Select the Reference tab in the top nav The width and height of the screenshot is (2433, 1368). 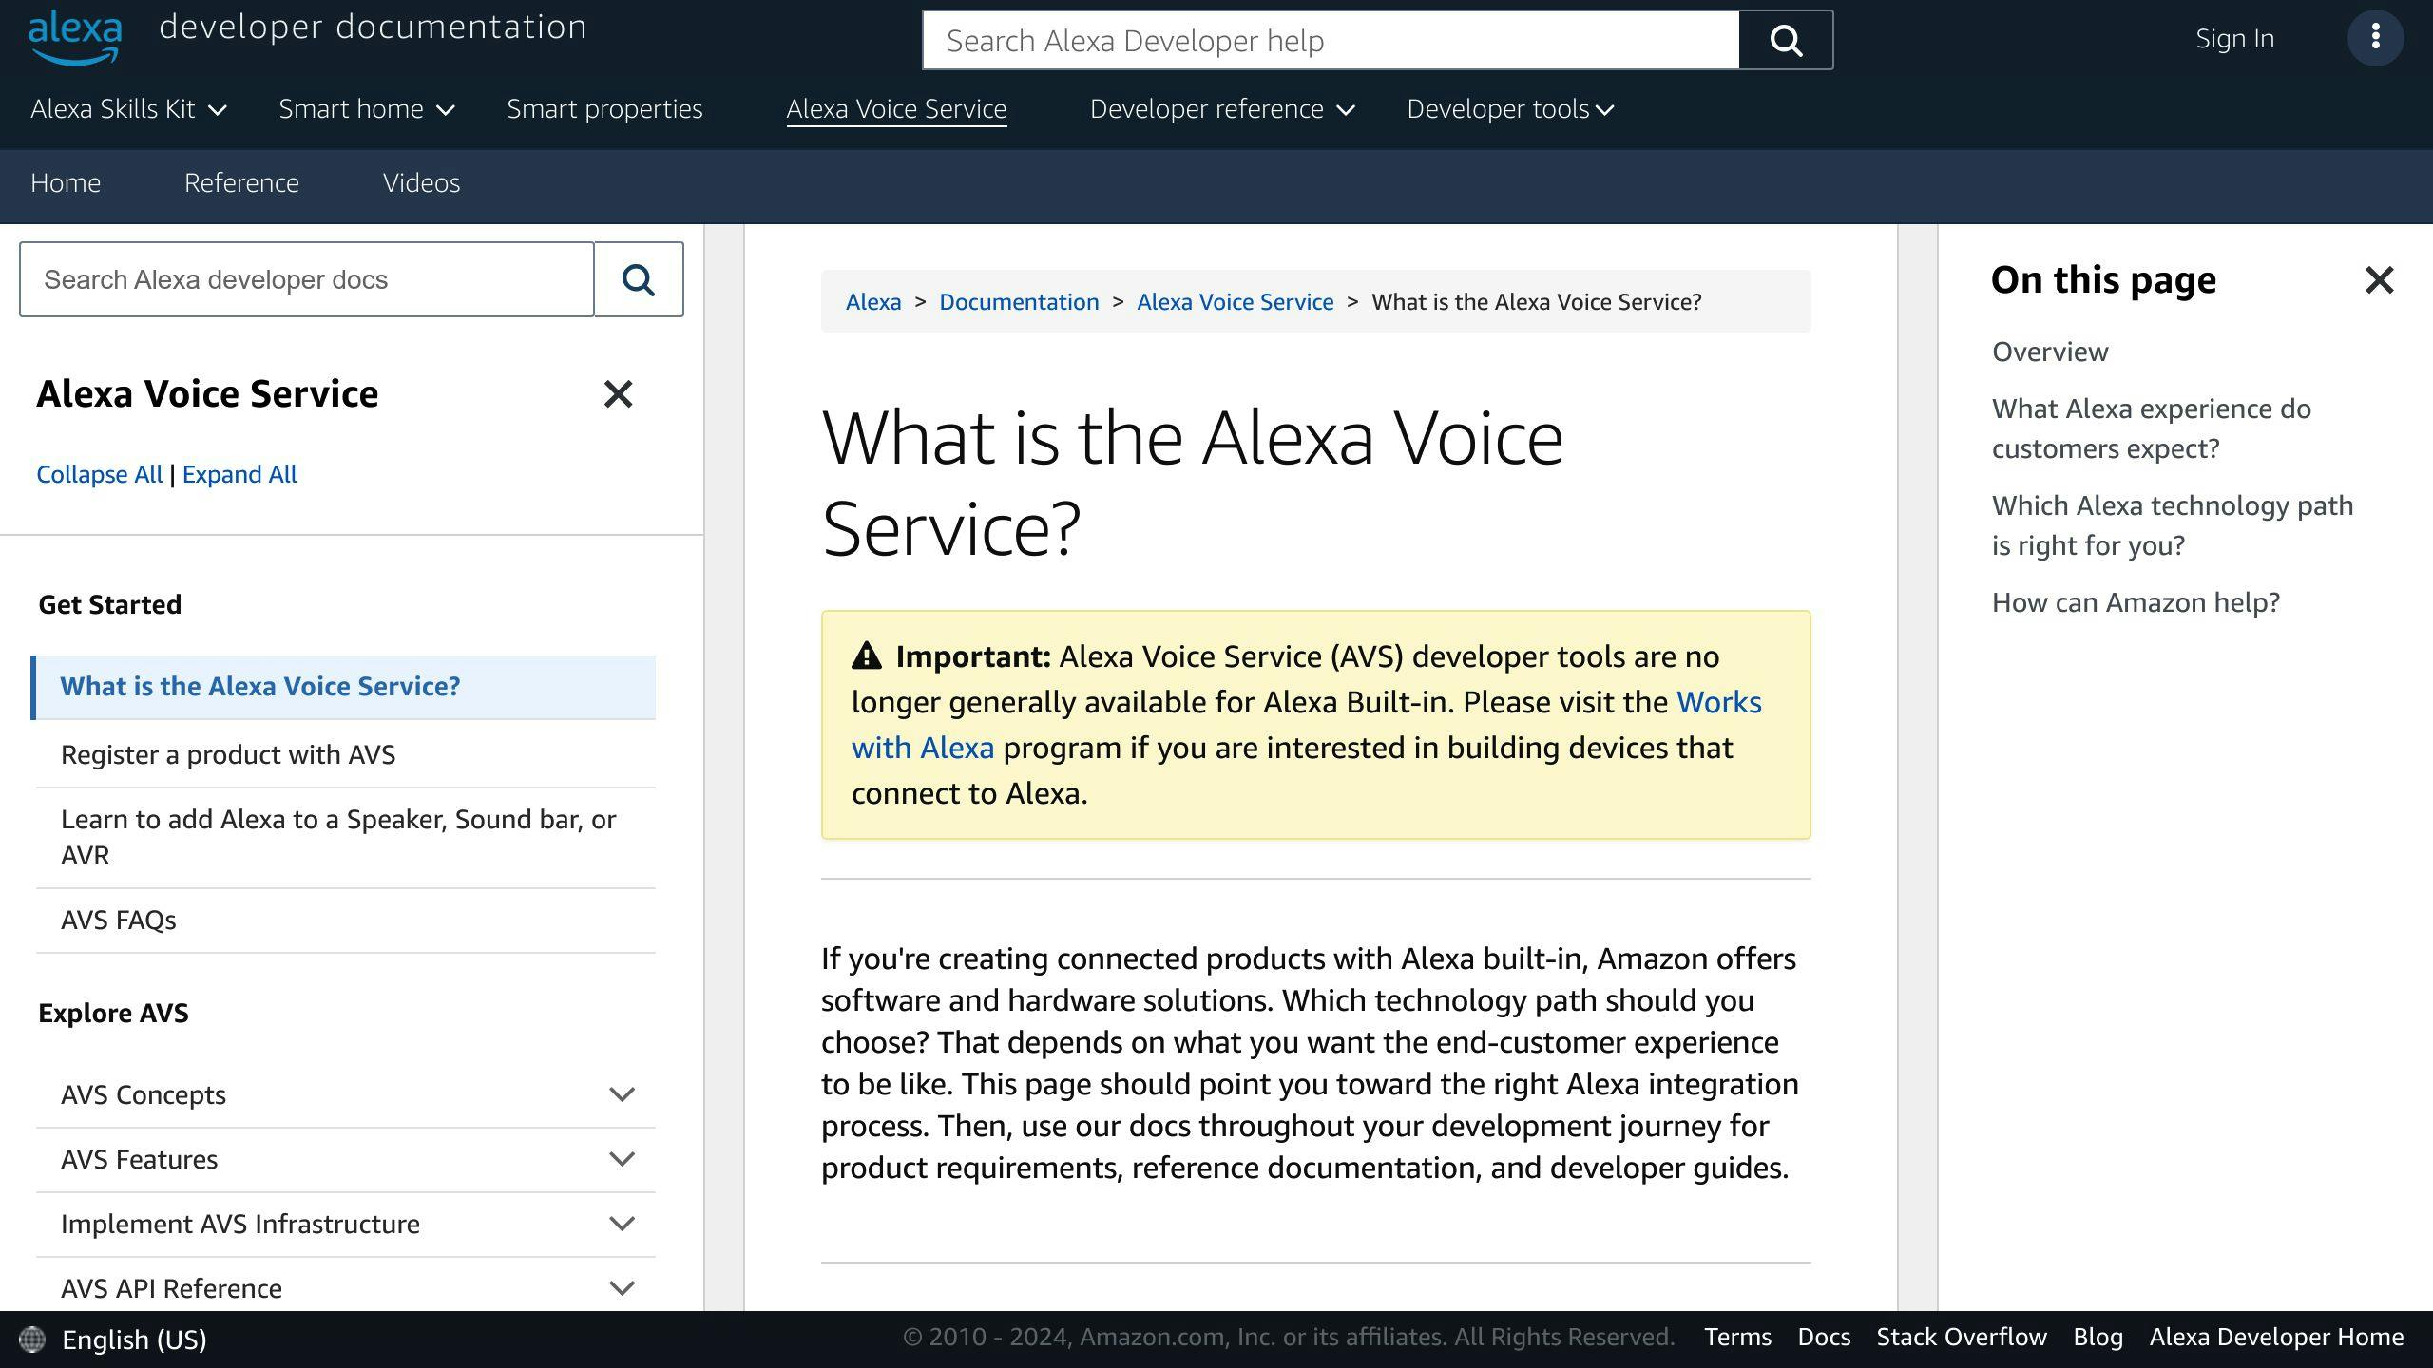[242, 183]
